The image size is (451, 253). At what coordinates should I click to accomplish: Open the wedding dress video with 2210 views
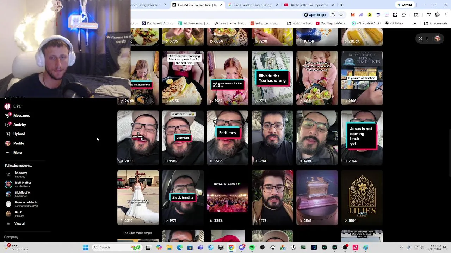coord(138,197)
